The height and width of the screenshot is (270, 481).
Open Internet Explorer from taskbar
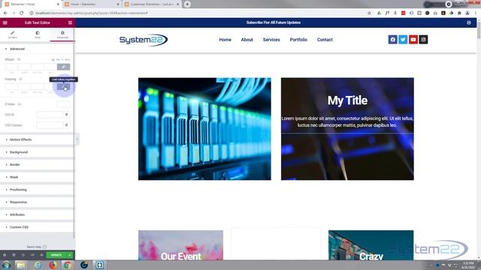click(x=38, y=265)
